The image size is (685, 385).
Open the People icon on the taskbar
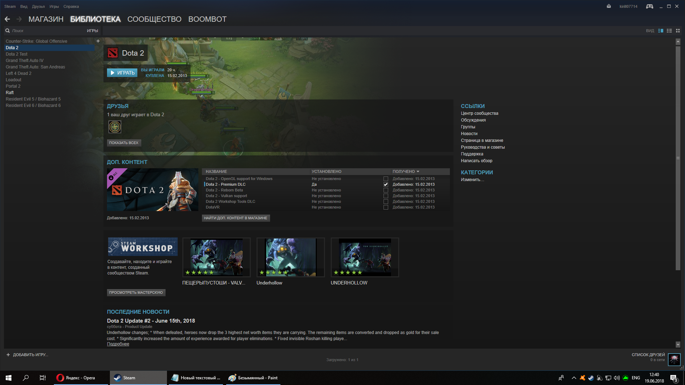(x=561, y=378)
